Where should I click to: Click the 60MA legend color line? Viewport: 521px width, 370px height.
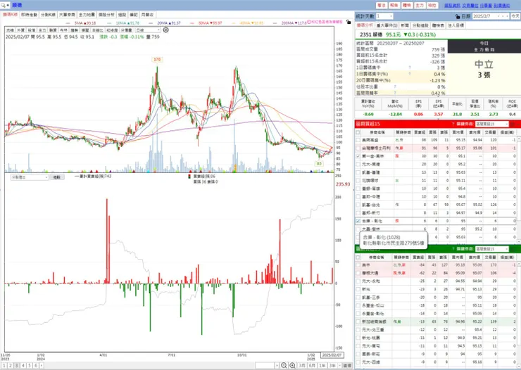click(x=192, y=23)
